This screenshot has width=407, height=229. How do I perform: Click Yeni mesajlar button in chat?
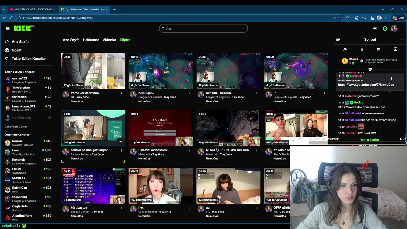(369, 140)
